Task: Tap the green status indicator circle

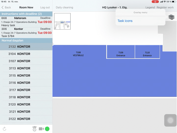Action: coord(47,129)
